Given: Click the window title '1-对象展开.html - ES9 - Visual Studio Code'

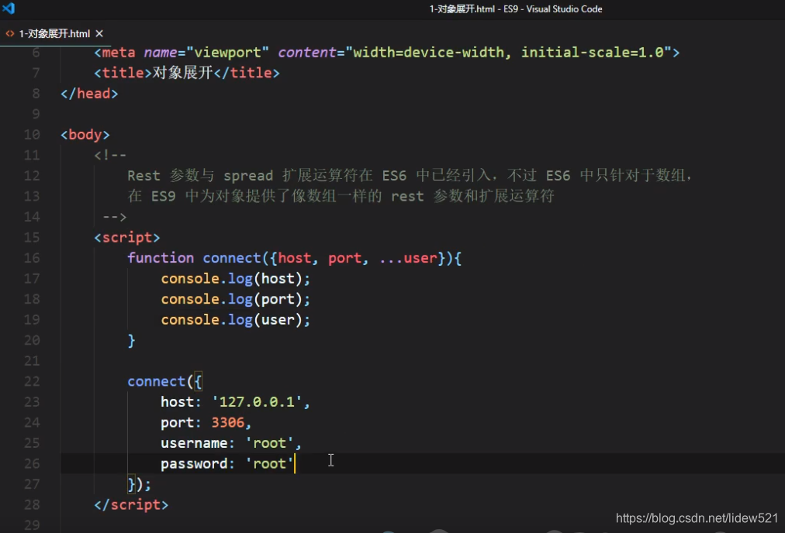Looking at the screenshot, I should [516, 9].
